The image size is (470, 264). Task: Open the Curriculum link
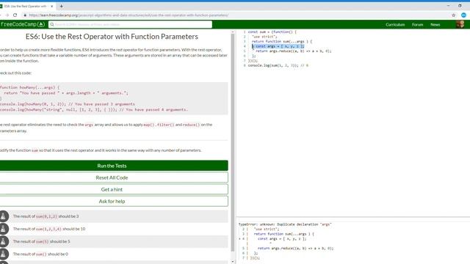tap(395, 24)
